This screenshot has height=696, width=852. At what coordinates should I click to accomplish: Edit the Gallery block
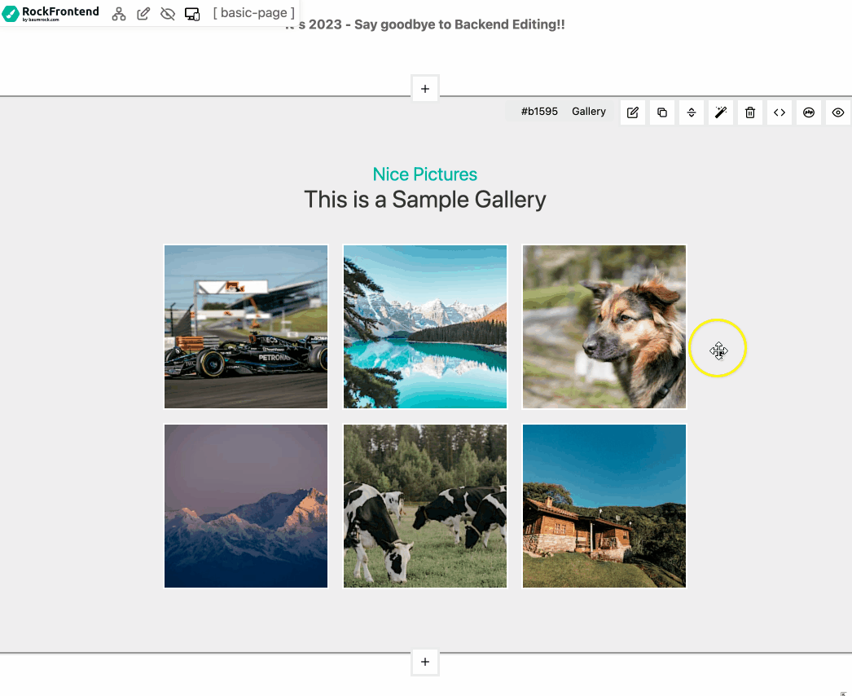point(633,112)
